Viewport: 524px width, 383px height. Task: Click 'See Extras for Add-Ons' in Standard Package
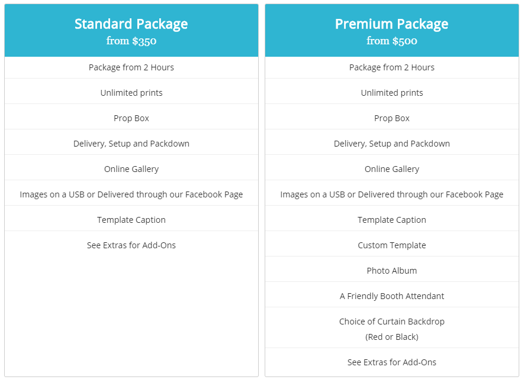pos(131,245)
